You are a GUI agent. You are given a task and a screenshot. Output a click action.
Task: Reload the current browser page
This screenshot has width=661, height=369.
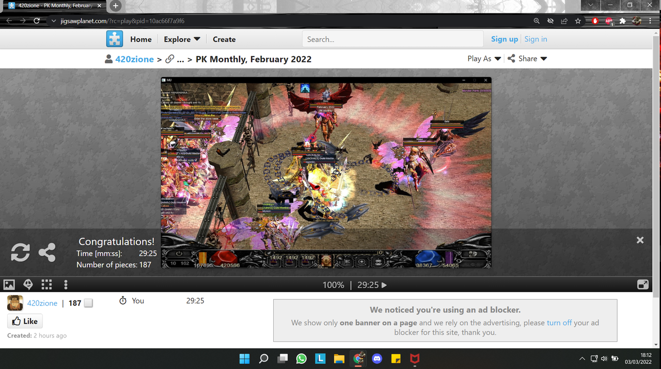pos(37,21)
